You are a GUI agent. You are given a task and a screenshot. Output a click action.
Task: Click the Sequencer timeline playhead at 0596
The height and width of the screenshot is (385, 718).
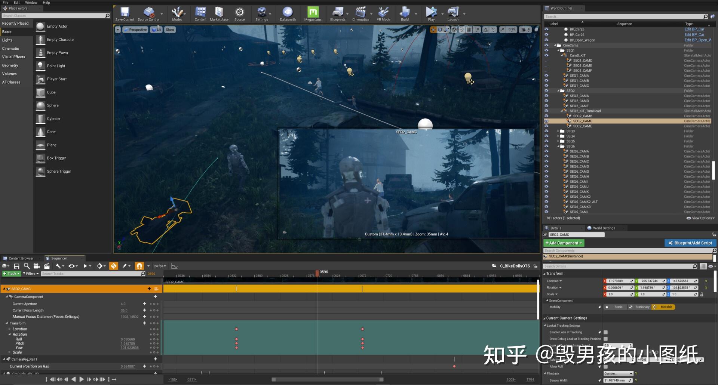point(317,273)
